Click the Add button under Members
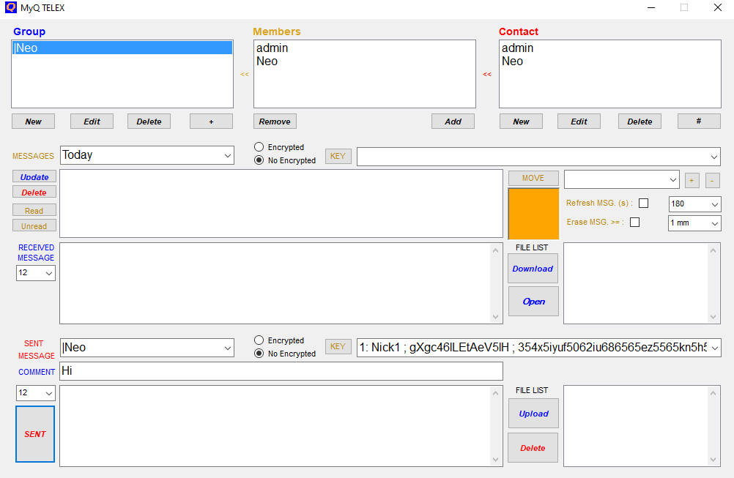The image size is (734, 478). pyautogui.click(x=453, y=121)
